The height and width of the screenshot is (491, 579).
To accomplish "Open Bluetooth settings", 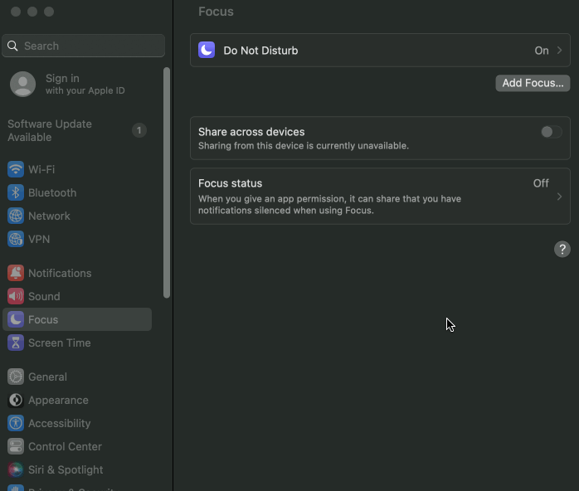I will pyautogui.click(x=77, y=192).
